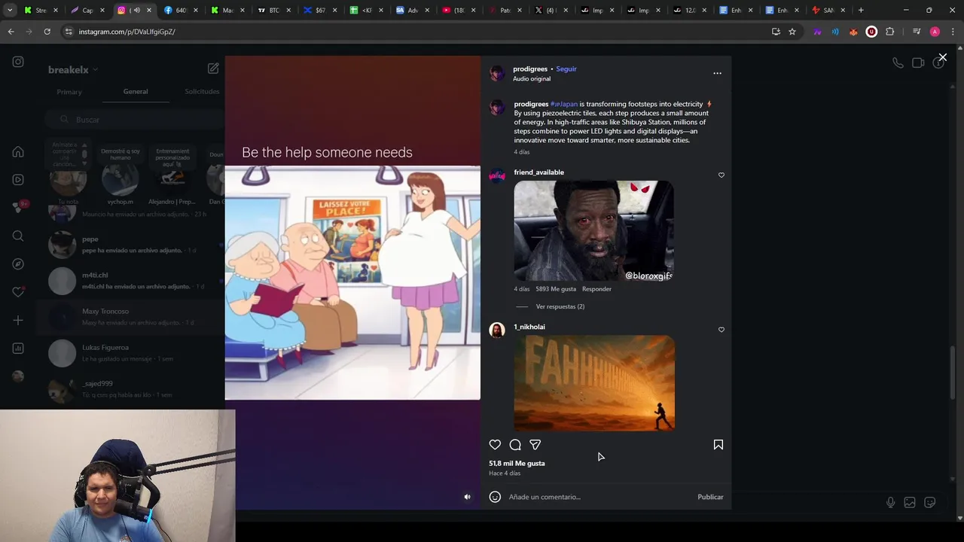The height and width of the screenshot is (542, 964).
Task: Click the Create plus icon in sidebar
Action: 18,320
